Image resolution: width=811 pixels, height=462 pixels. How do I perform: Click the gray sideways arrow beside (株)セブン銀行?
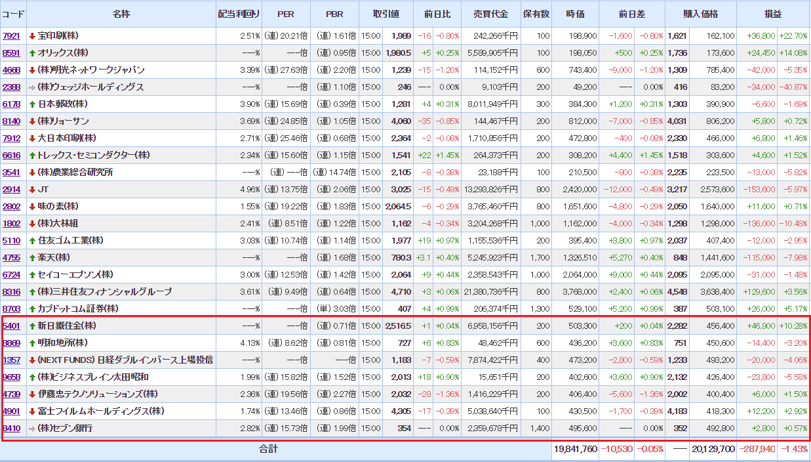coord(32,429)
